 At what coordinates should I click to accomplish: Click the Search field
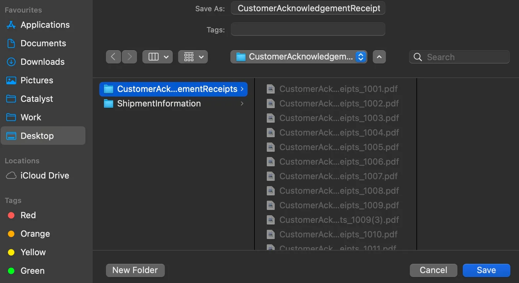[x=459, y=57]
